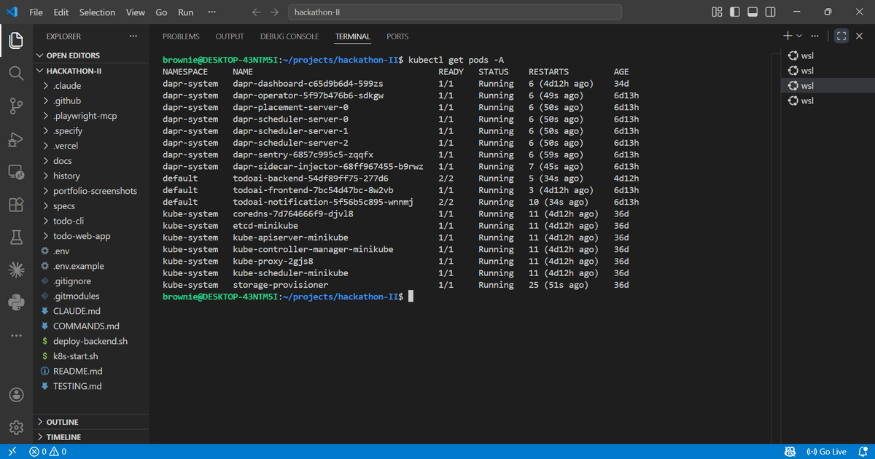875x459 pixels.
Task: Open the Run menu
Action: tap(185, 12)
